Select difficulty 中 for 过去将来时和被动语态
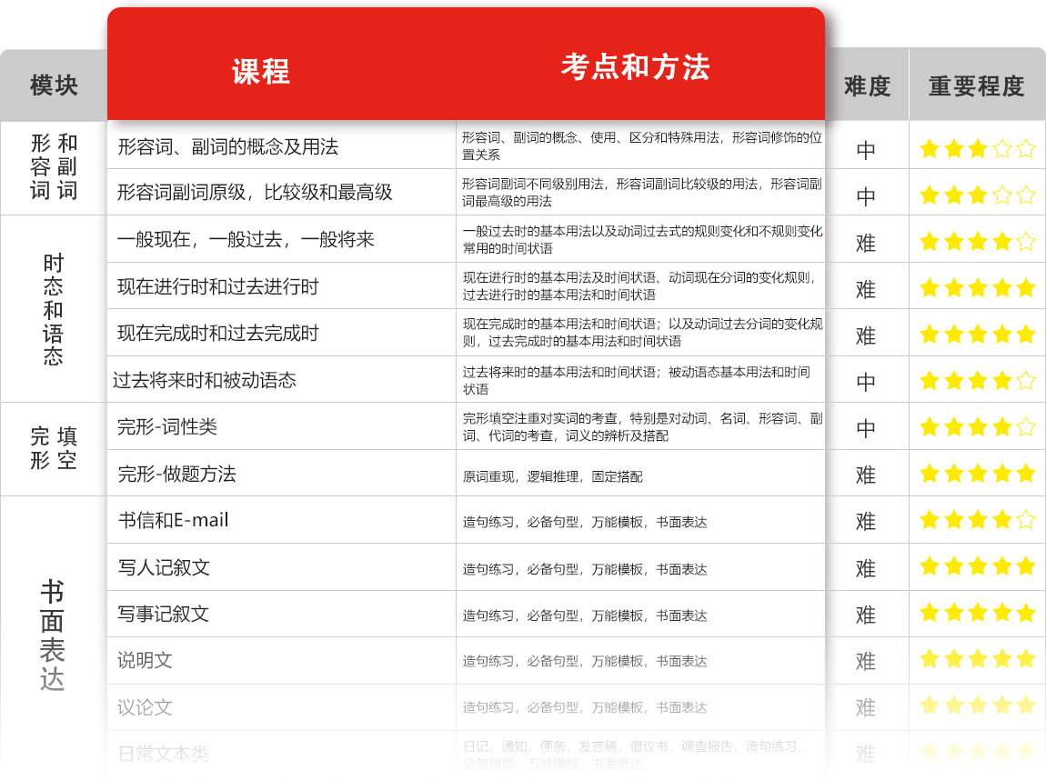1046x780 pixels. click(866, 383)
